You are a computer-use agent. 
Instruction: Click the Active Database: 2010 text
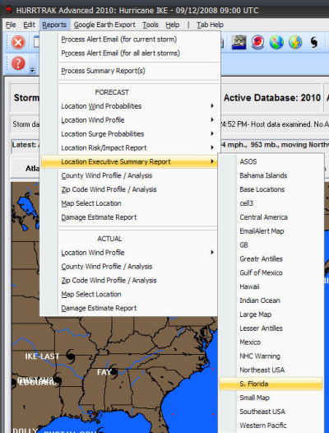click(272, 98)
